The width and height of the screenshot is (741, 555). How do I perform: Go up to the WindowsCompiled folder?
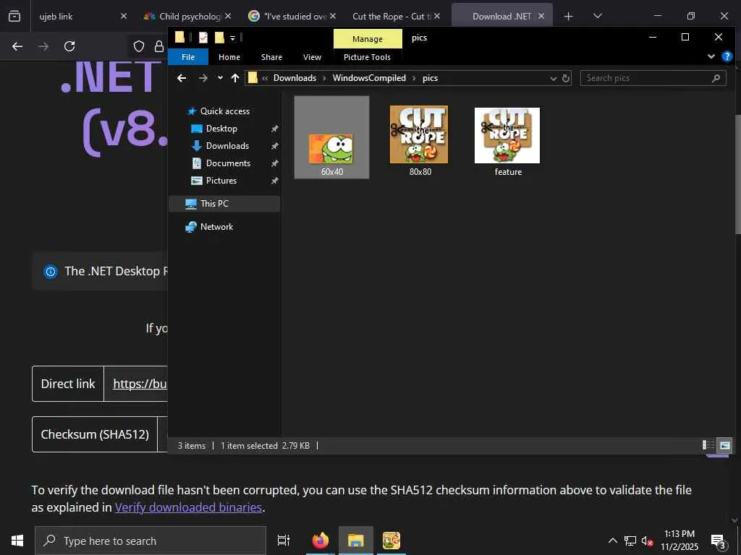point(235,78)
